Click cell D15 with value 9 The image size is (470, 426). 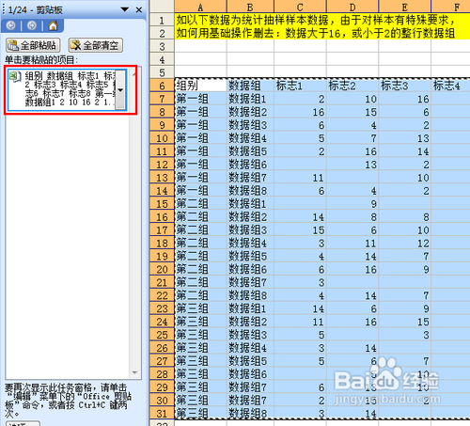pos(352,203)
